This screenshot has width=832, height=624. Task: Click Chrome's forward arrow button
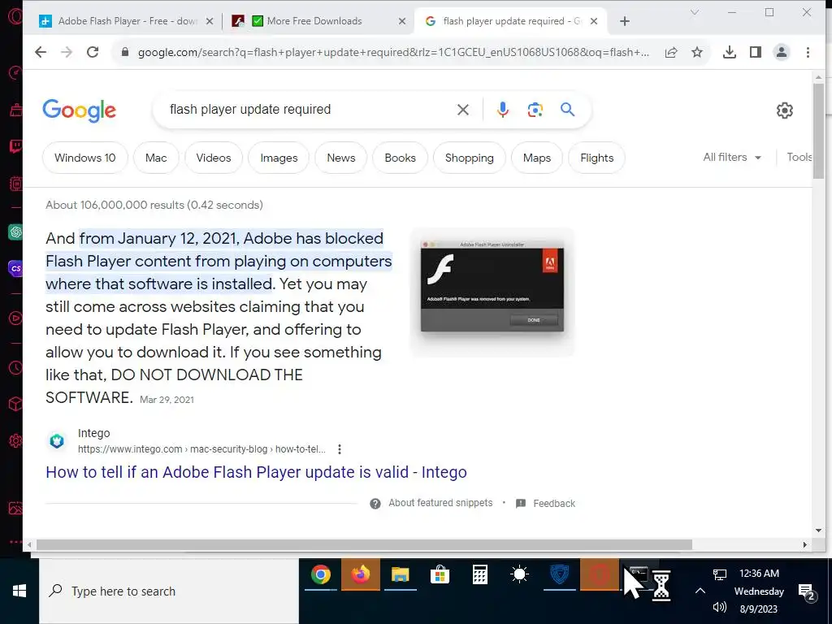tap(67, 52)
